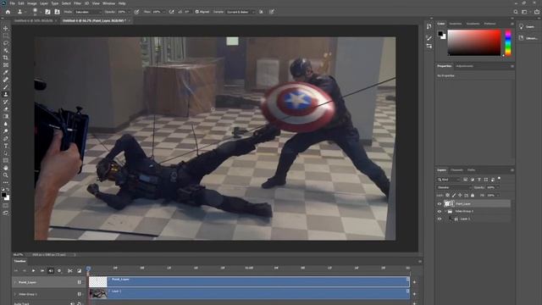Expand Video Group 1 track in timeline

pyautogui.click(x=15, y=294)
